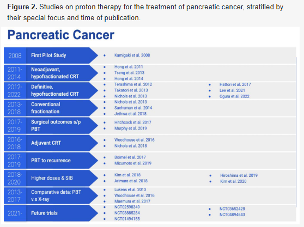Screen dimensions: 304x227
Task: Click the Figure 2 caption label
Action: pyautogui.click(x=22, y=7)
